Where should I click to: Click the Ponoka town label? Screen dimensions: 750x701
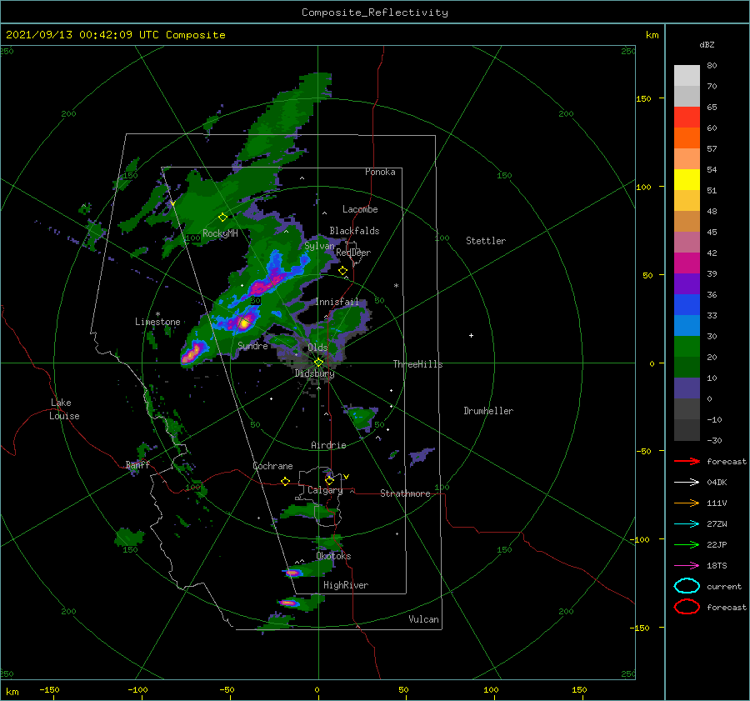point(380,172)
